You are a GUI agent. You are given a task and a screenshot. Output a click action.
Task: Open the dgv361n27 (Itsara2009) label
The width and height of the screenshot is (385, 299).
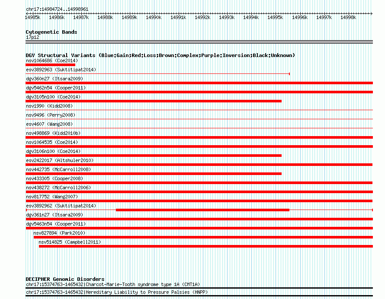click(x=55, y=215)
